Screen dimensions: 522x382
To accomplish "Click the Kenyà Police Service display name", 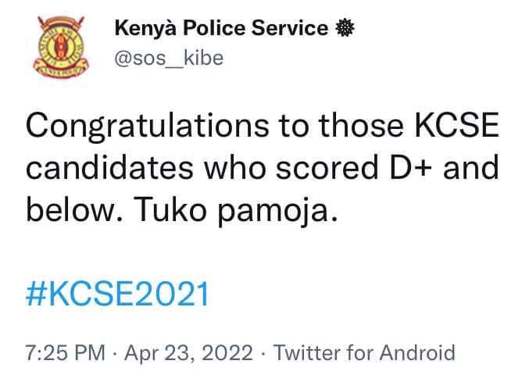I will tap(222, 27).
